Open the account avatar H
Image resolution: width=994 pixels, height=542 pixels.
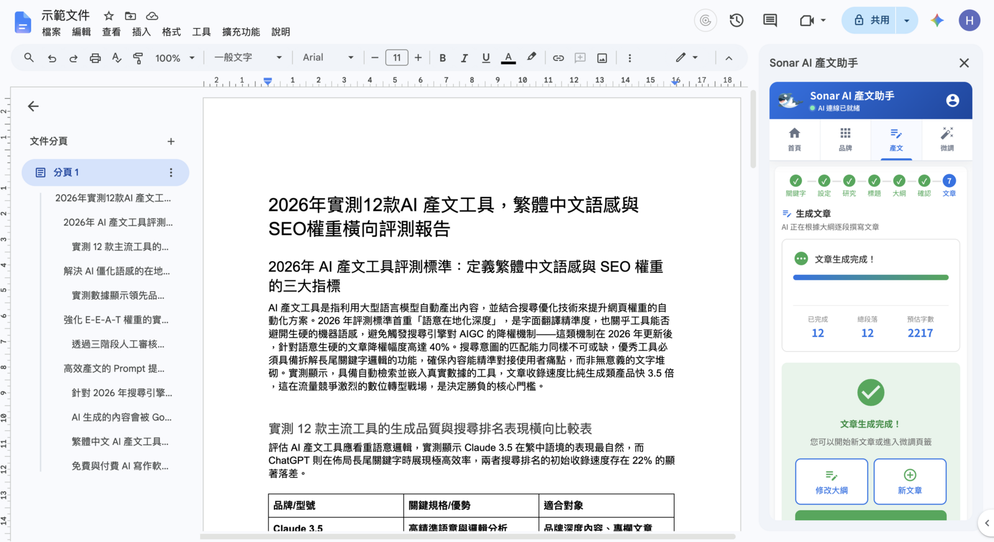click(x=969, y=21)
